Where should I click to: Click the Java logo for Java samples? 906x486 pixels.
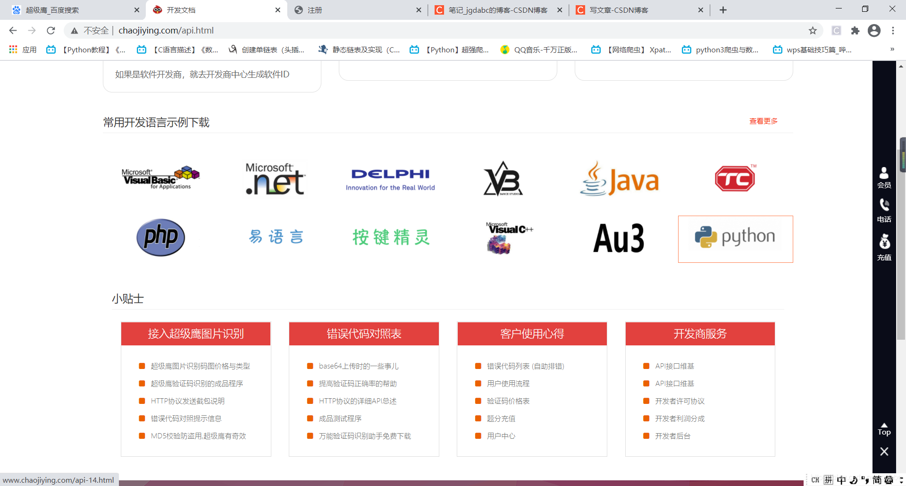(x=619, y=179)
